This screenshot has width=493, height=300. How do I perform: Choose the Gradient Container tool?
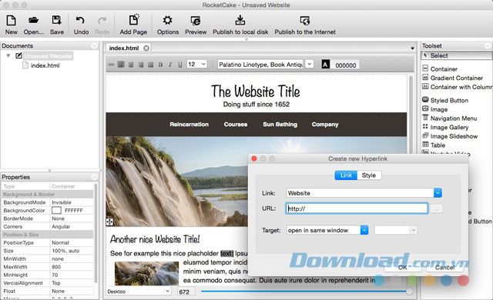453,78
